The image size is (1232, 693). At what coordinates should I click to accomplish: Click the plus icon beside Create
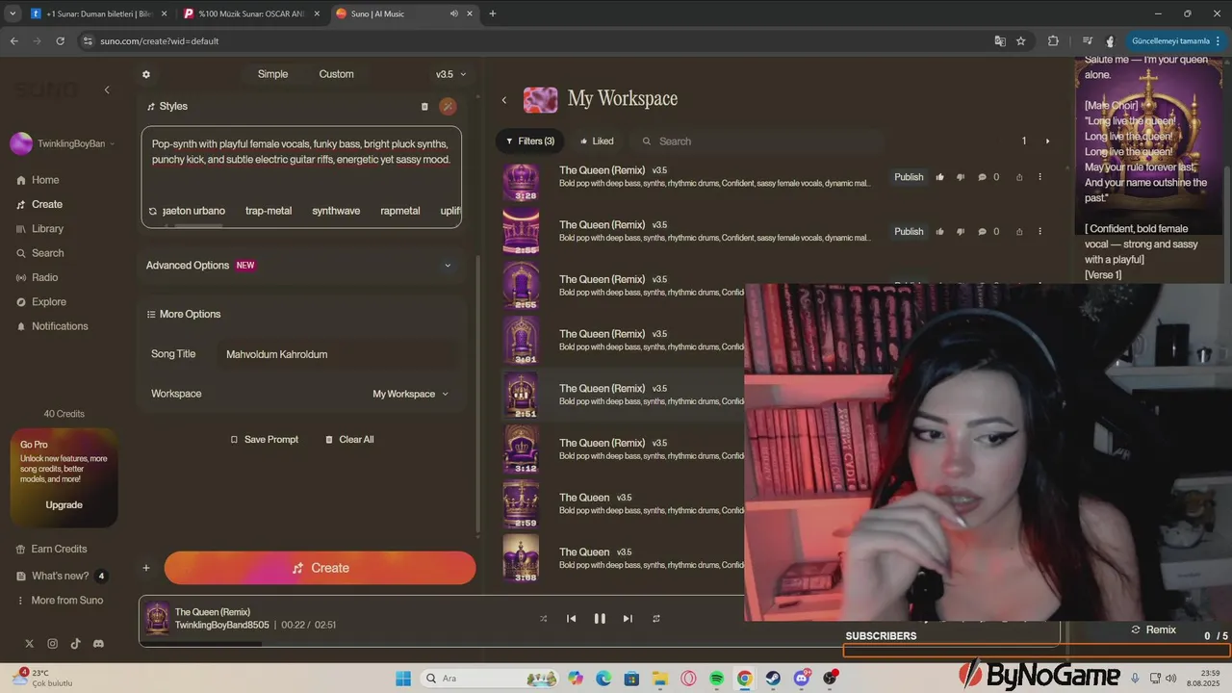coord(146,568)
